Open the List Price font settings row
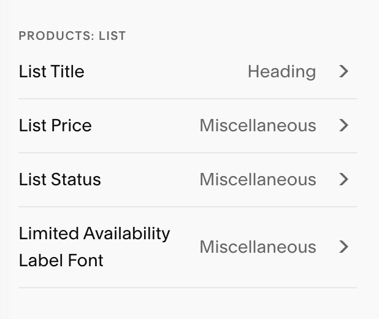 point(187,126)
